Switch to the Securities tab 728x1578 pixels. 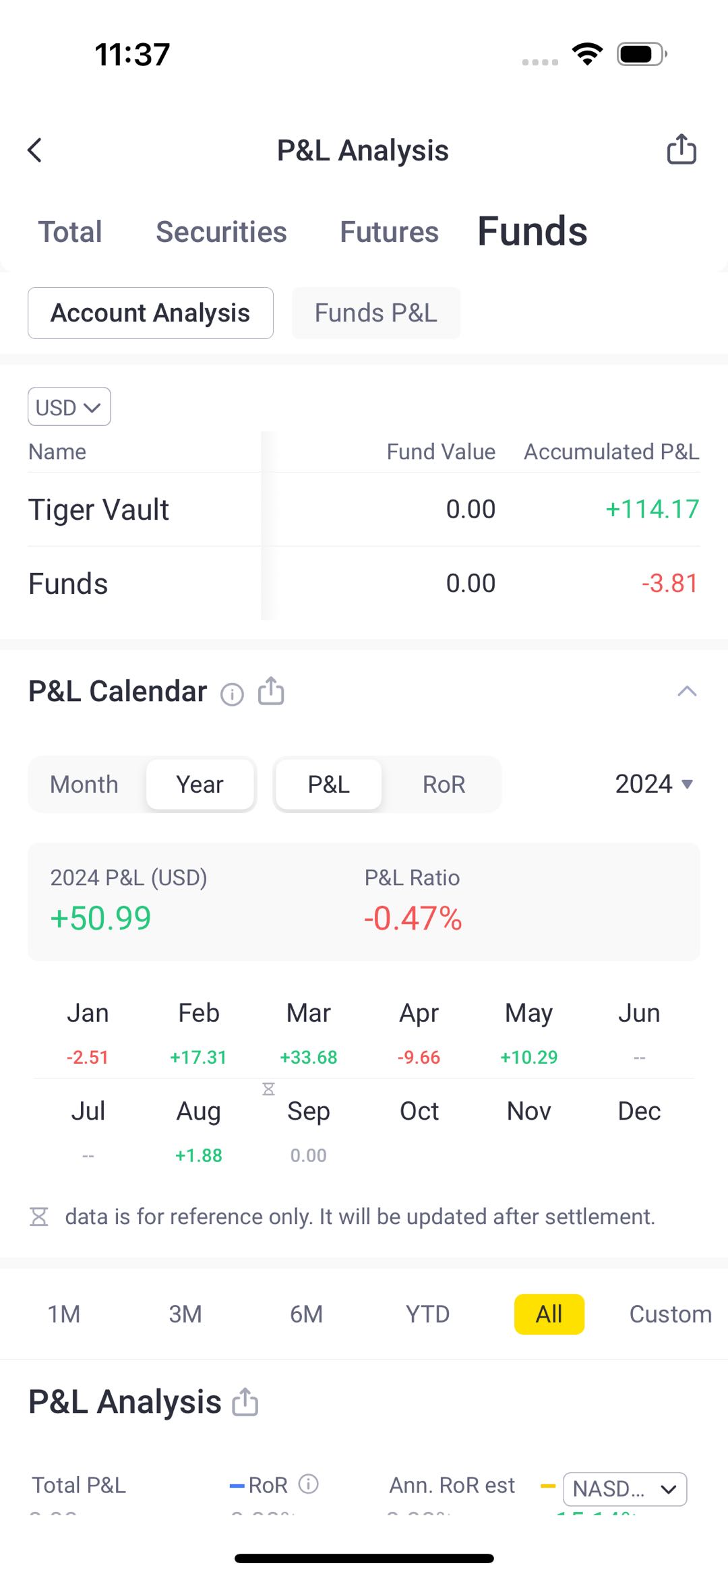(221, 232)
